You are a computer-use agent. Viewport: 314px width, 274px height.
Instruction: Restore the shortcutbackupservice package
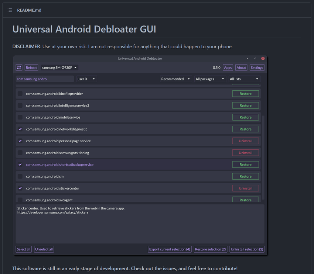[246, 164]
